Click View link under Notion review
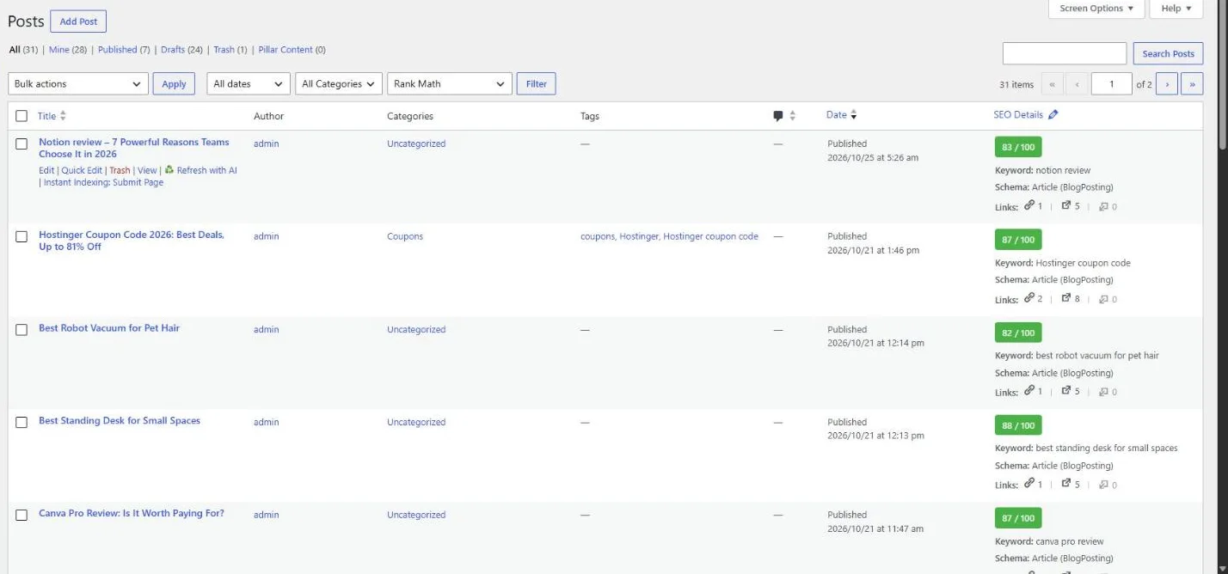 pos(147,170)
